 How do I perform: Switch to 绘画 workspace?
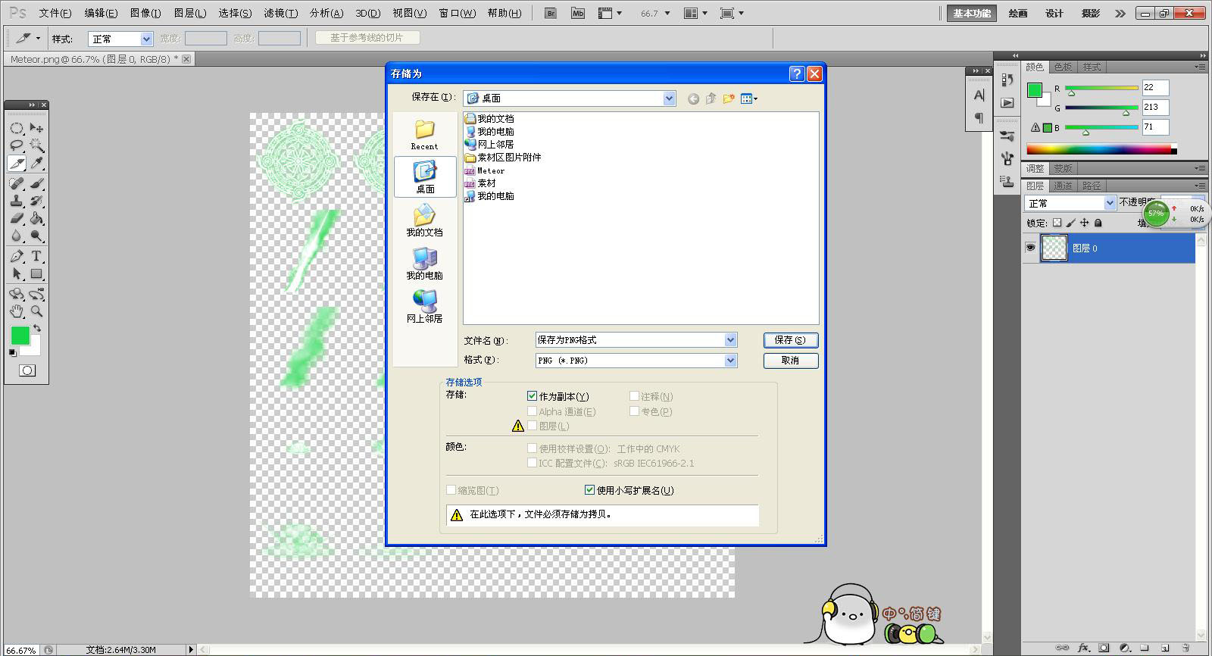[x=1018, y=13]
